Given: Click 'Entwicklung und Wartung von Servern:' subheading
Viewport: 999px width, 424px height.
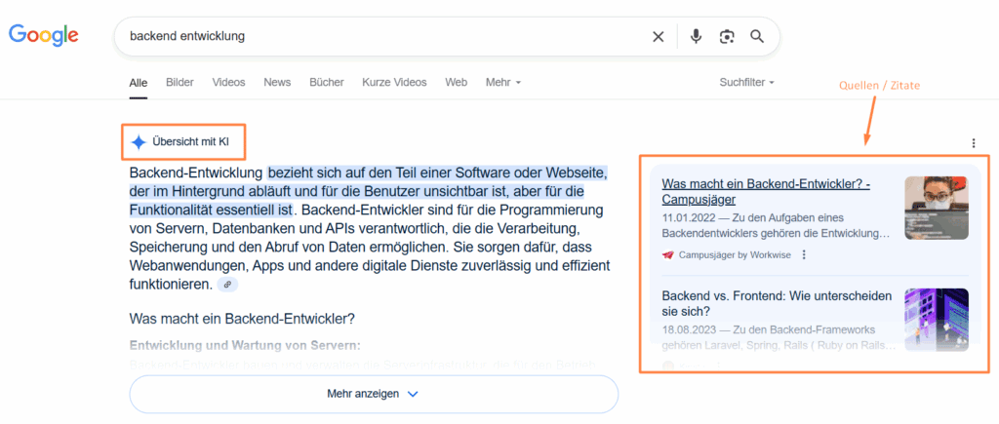Looking at the screenshot, I should [245, 346].
